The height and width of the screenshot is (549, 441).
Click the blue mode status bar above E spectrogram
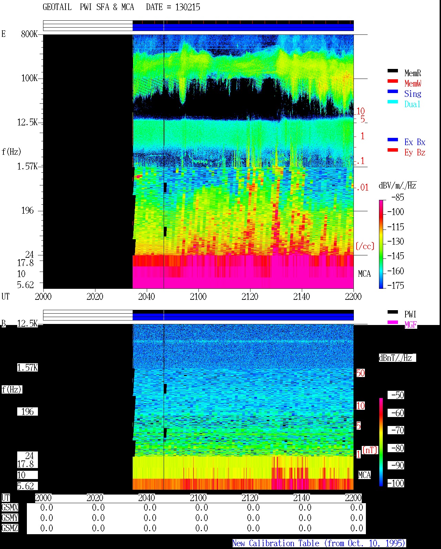(243, 27)
